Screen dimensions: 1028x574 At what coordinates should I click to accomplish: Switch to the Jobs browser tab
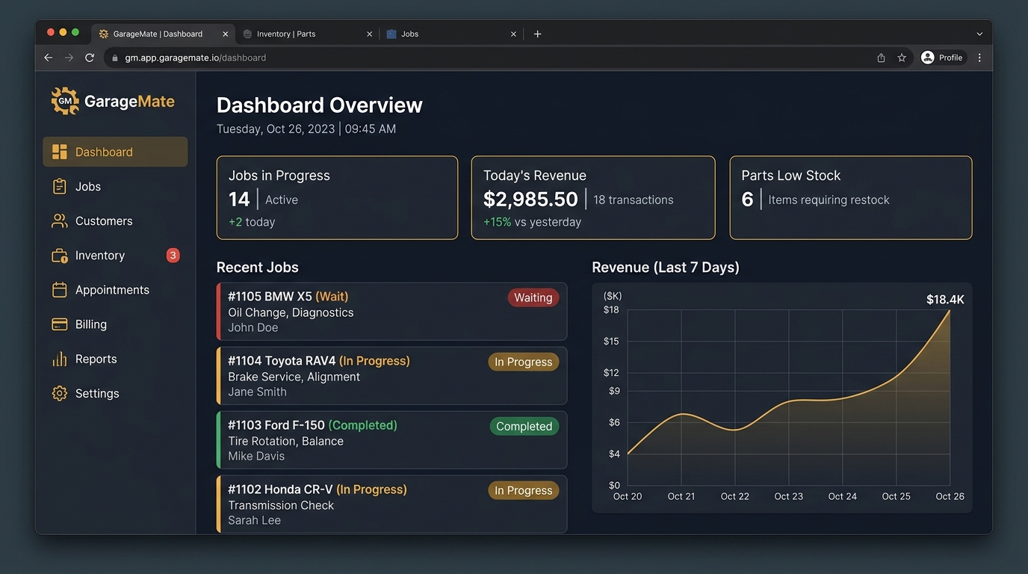point(451,34)
